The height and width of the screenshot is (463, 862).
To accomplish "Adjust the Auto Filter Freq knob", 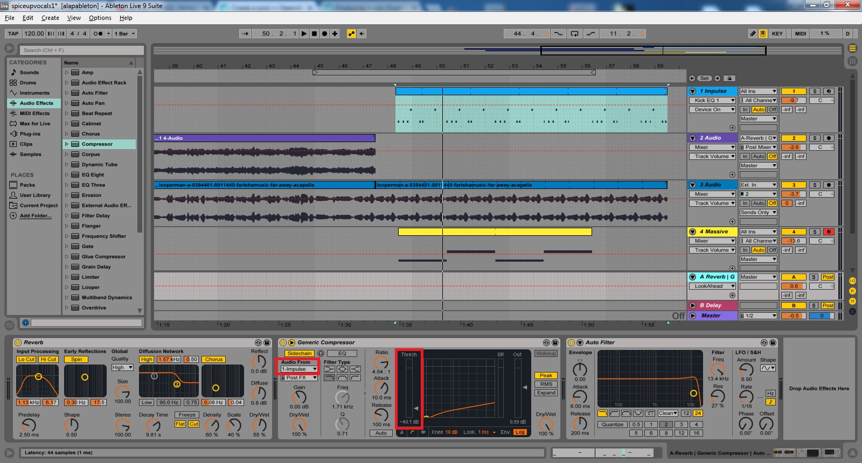I will [x=718, y=369].
